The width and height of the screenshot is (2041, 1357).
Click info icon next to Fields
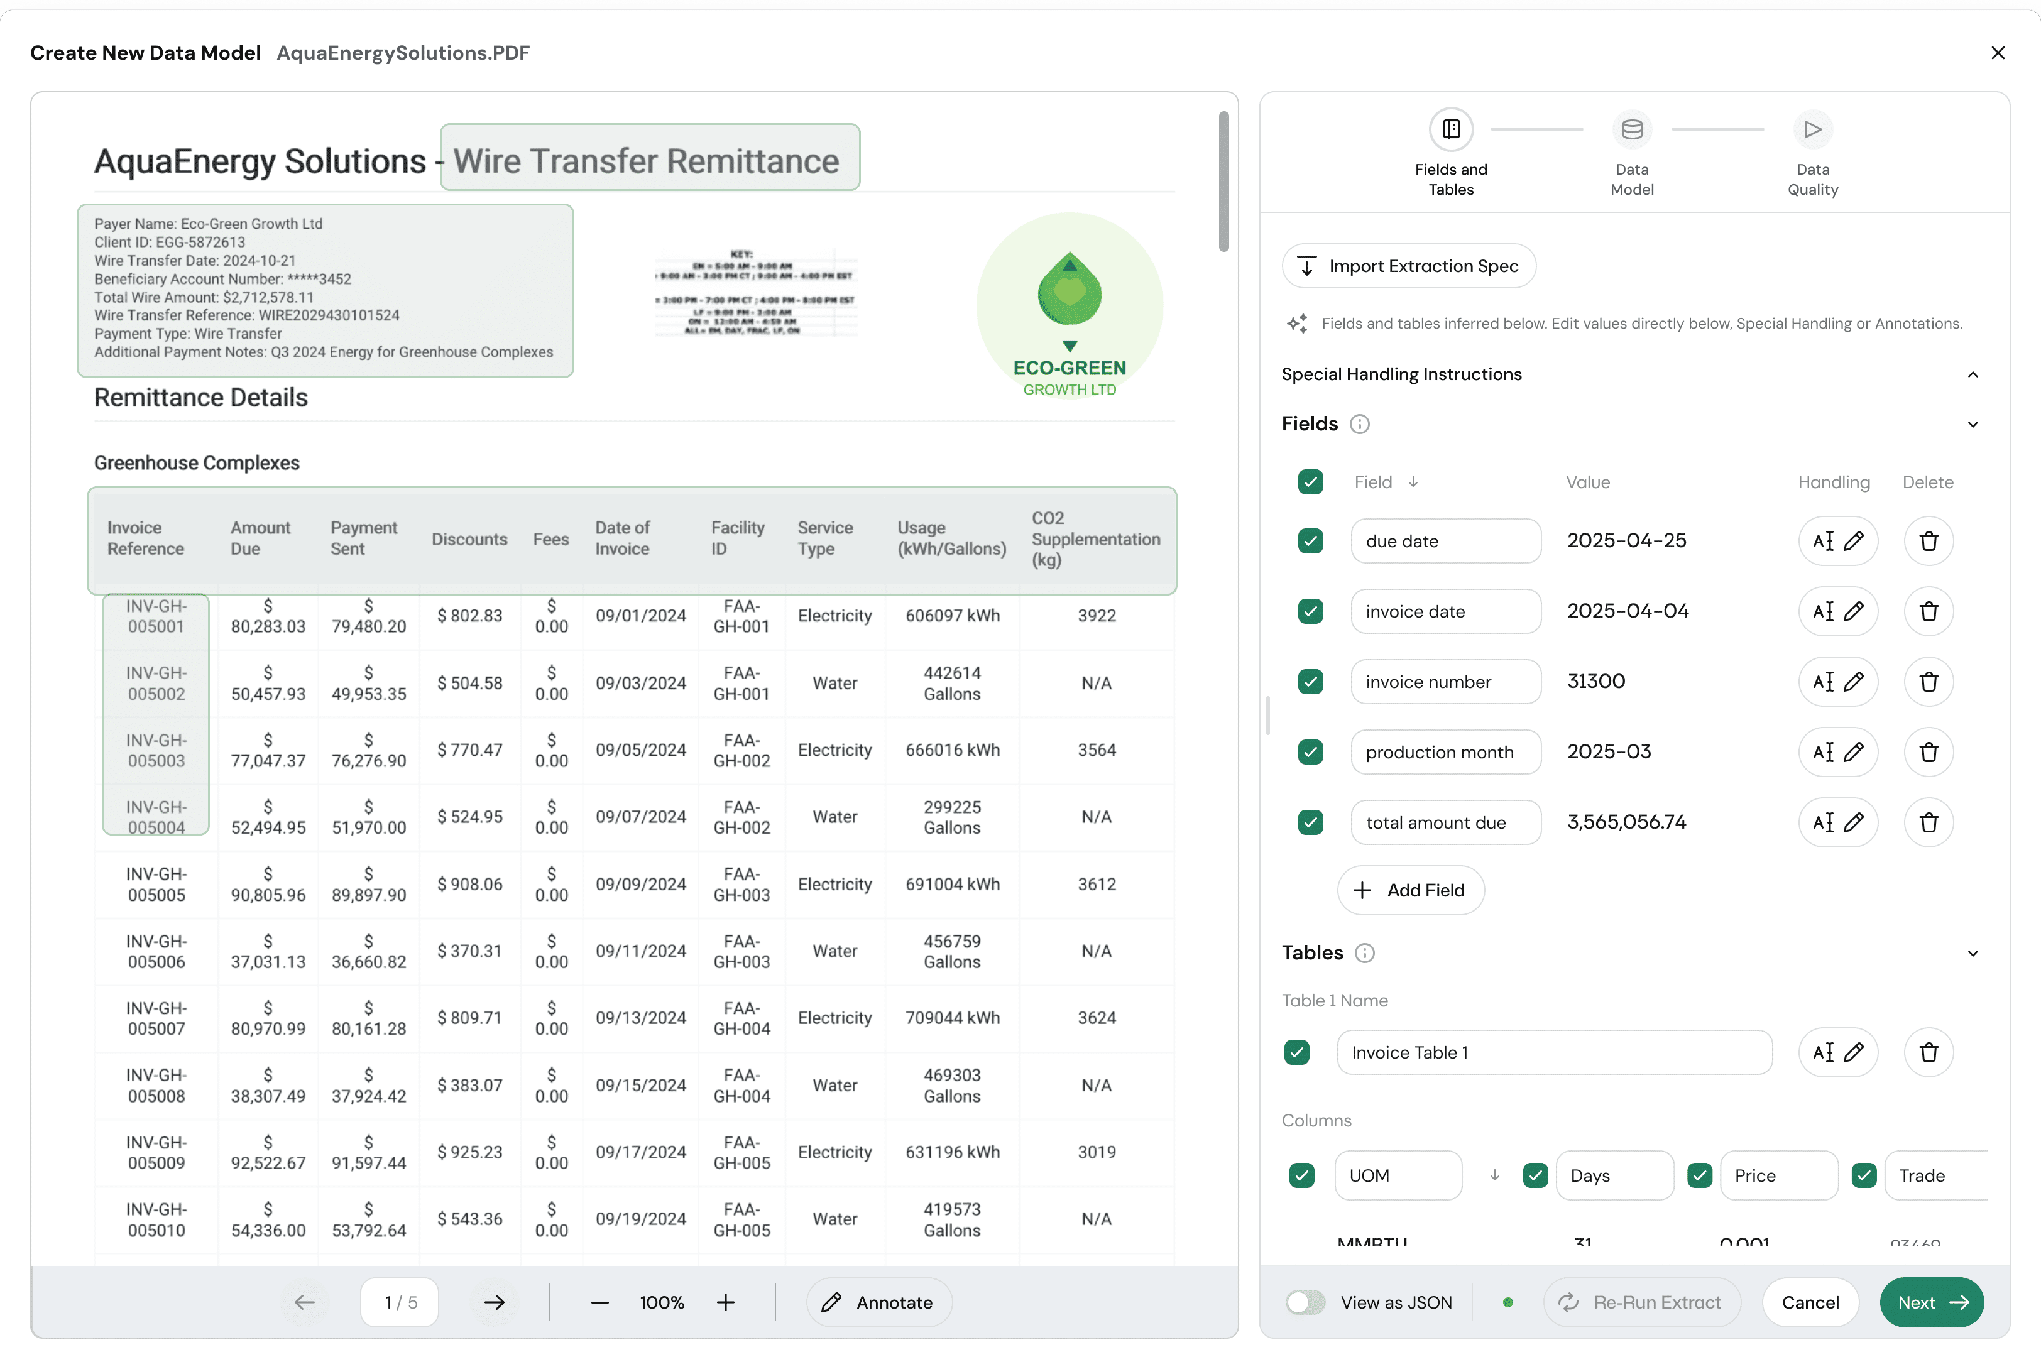tap(1359, 424)
